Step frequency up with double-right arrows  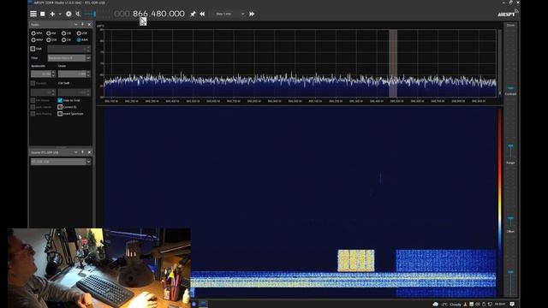coord(252,14)
